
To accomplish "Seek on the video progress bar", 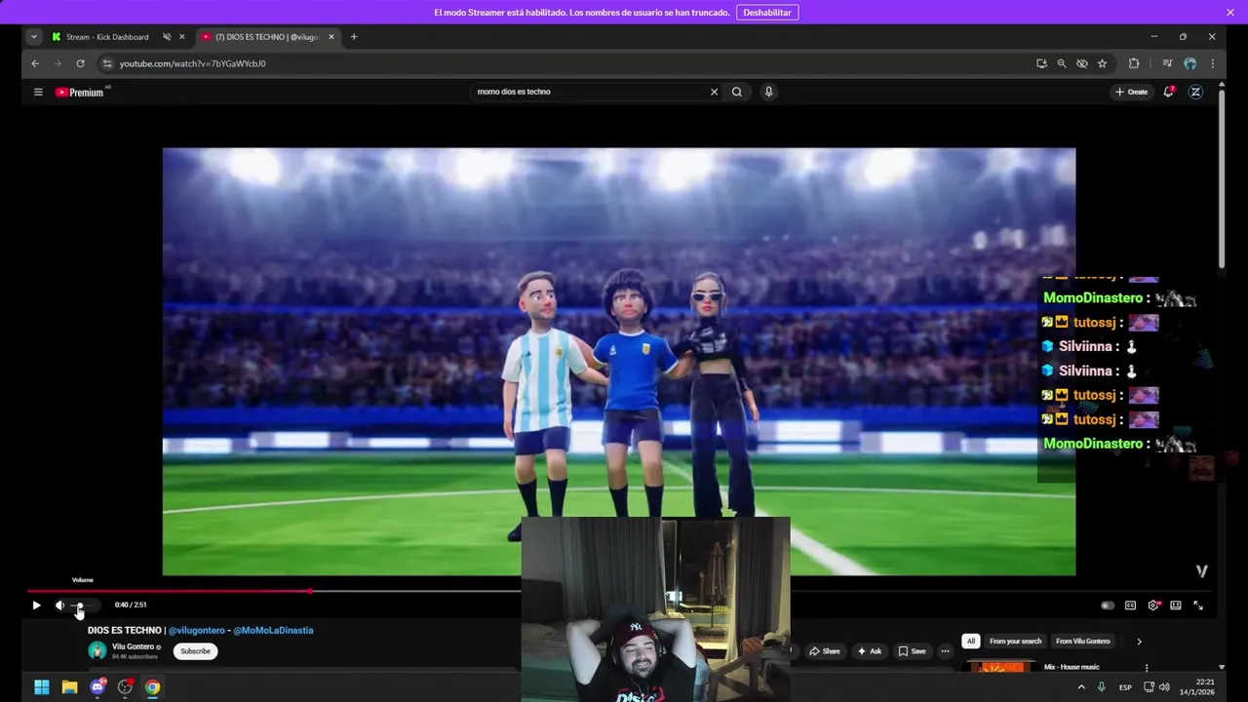I will coord(619,591).
